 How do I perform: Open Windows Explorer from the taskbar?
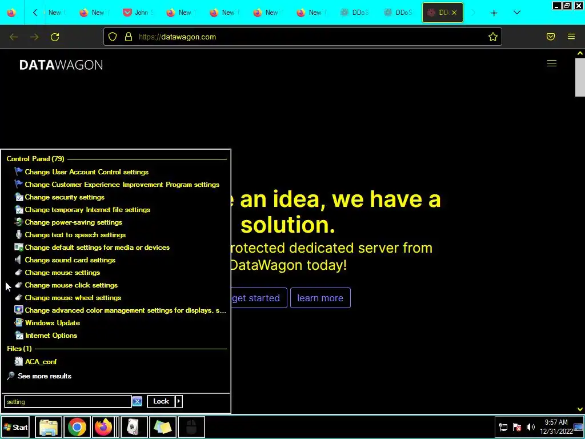49,428
